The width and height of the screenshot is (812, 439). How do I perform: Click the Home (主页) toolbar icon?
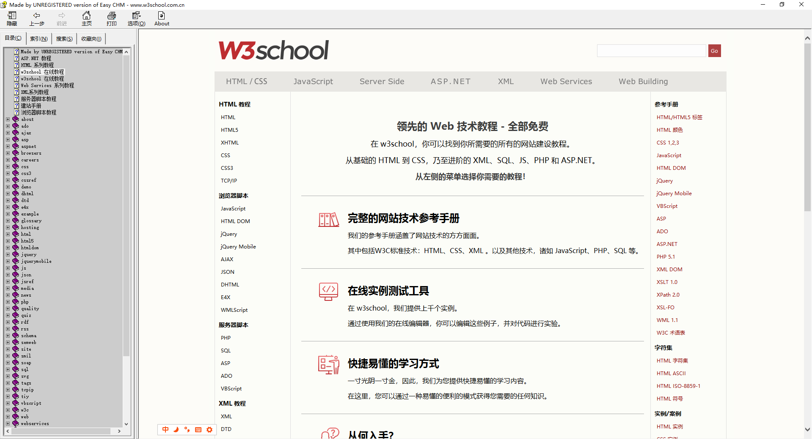point(86,16)
